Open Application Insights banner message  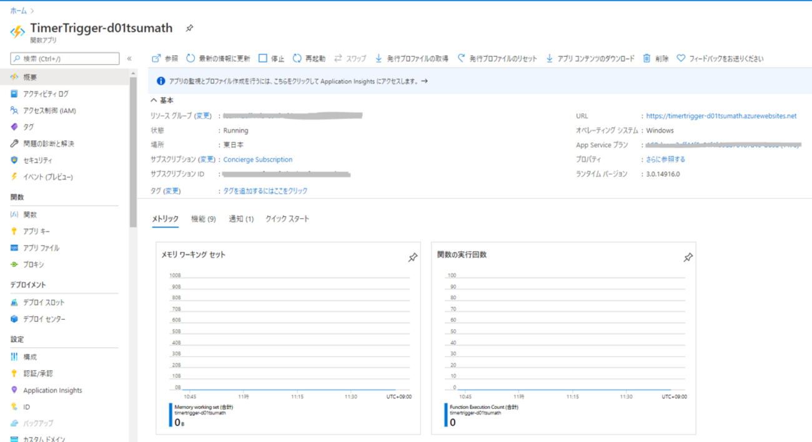[x=299, y=81]
